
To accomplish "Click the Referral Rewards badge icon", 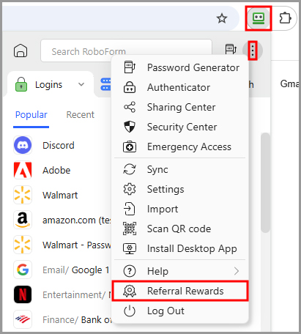I will coord(130,291).
